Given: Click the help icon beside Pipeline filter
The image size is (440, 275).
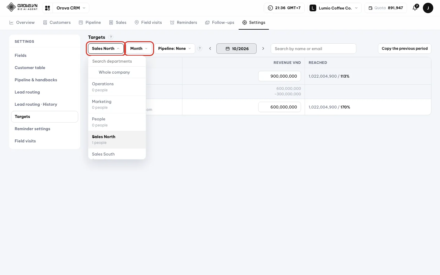Looking at the screenshot, I should [x=200, y=49].
